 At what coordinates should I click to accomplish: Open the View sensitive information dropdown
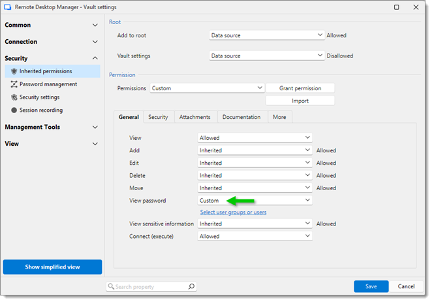255,224
